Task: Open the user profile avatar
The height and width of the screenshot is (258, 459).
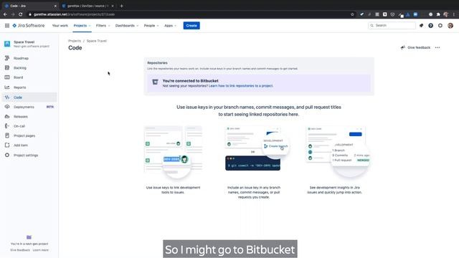Action: [450, 26]
